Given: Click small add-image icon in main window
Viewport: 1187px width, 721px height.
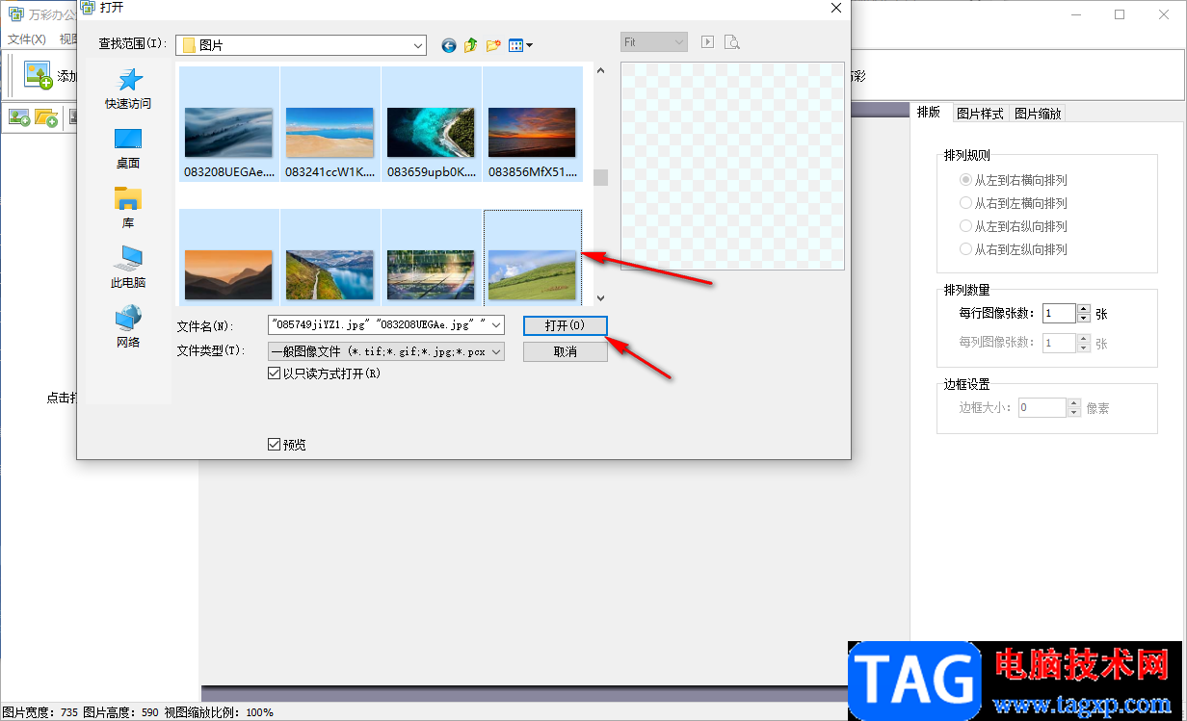Looking at the screenshot, I should click(x=19, y=117).
